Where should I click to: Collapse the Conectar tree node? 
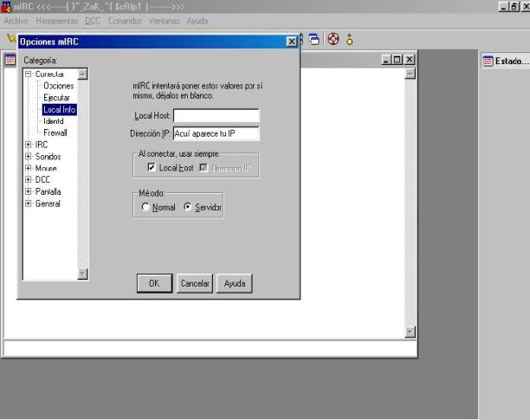click(x=29, y=74)
